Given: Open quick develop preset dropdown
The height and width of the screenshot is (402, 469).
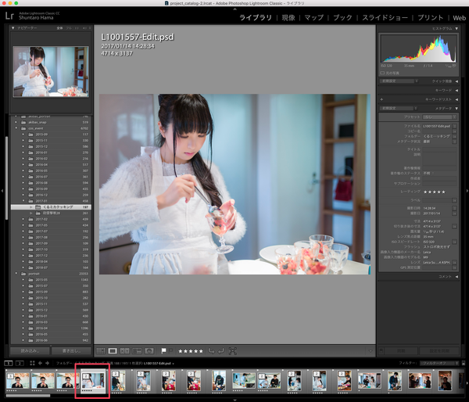Looking at the screenshot, I should coord(399,81).
